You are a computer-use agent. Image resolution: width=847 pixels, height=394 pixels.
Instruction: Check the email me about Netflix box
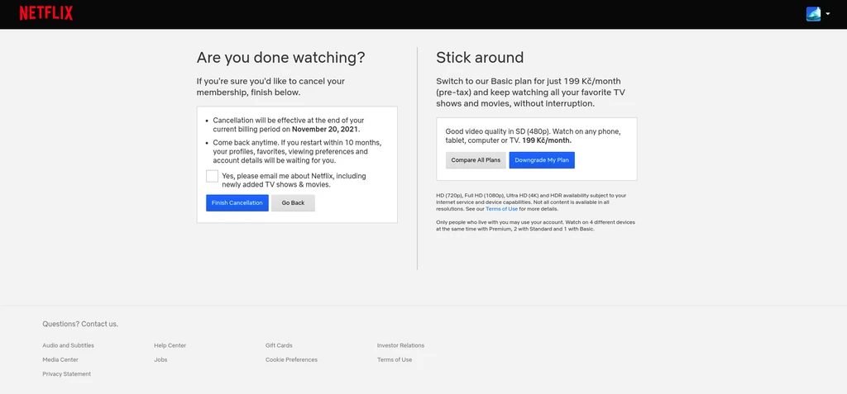click(212, 177)
